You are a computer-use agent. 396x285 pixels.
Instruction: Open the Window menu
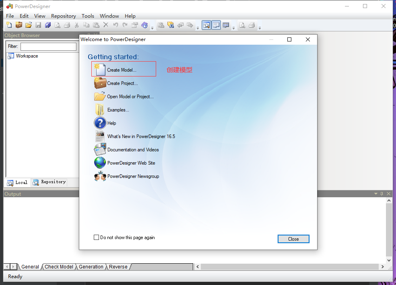[x=109, y=16]
